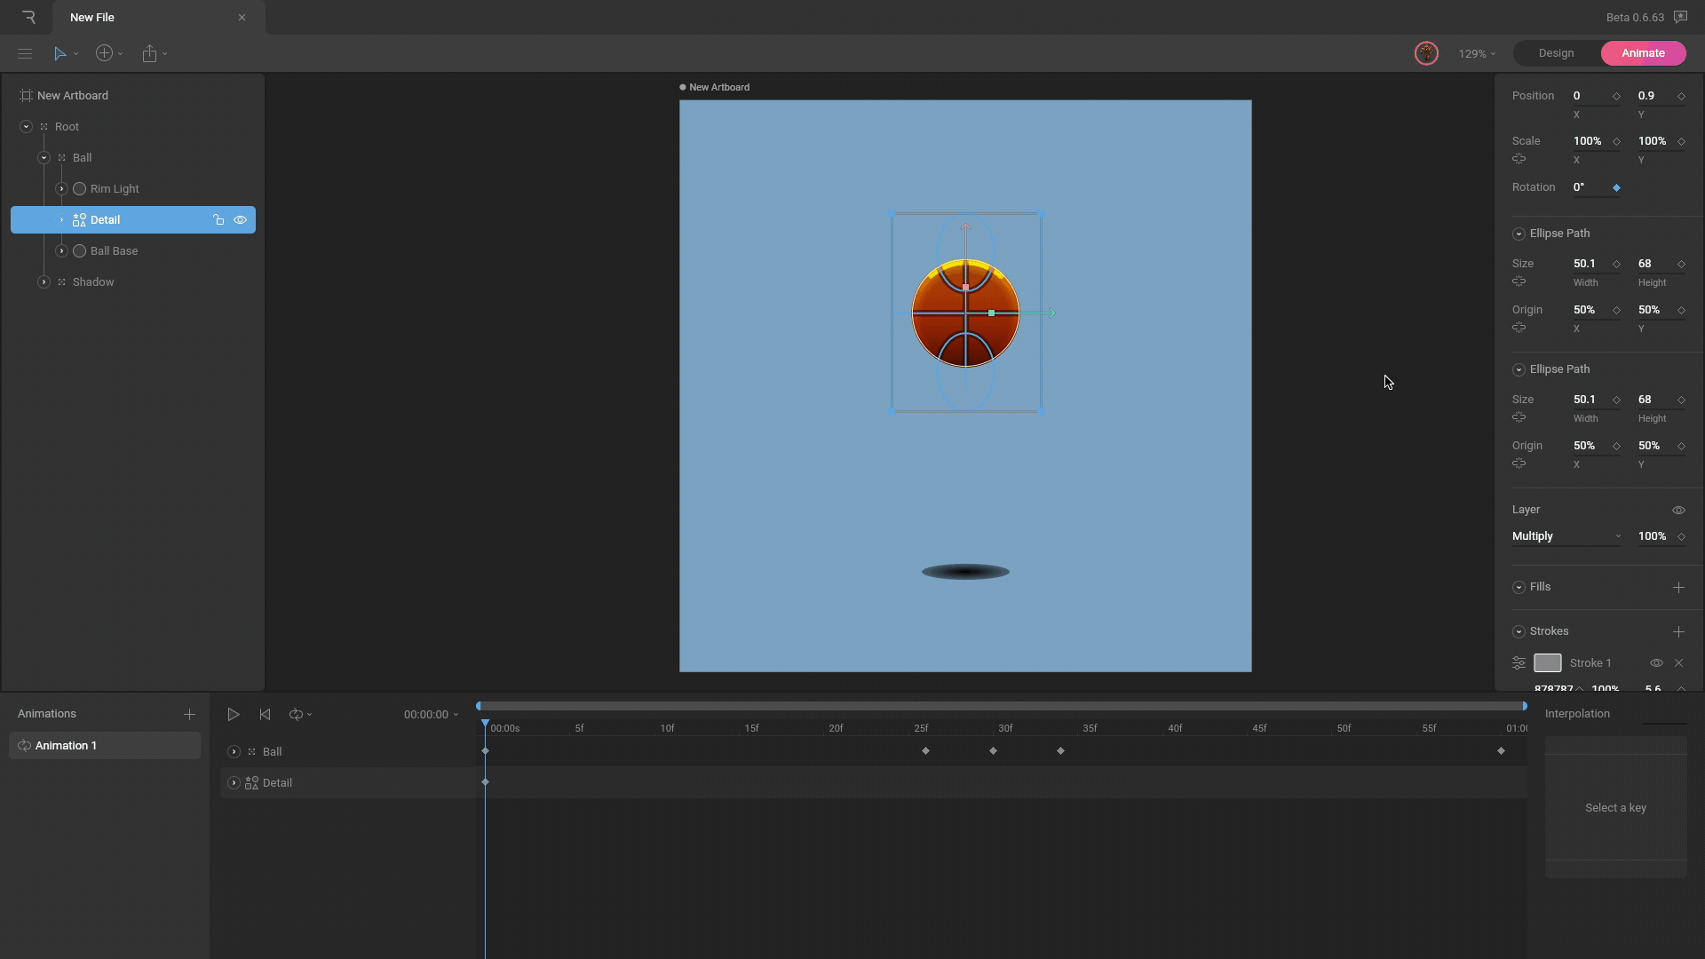1705x959 pixels.
Task: Click the Stroke 1 color swatch
Action: [x=1547, y=663]
